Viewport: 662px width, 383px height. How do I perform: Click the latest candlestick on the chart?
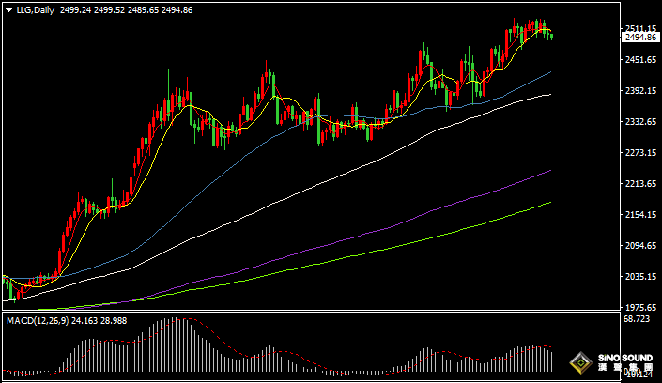click(x=551, y=36)
